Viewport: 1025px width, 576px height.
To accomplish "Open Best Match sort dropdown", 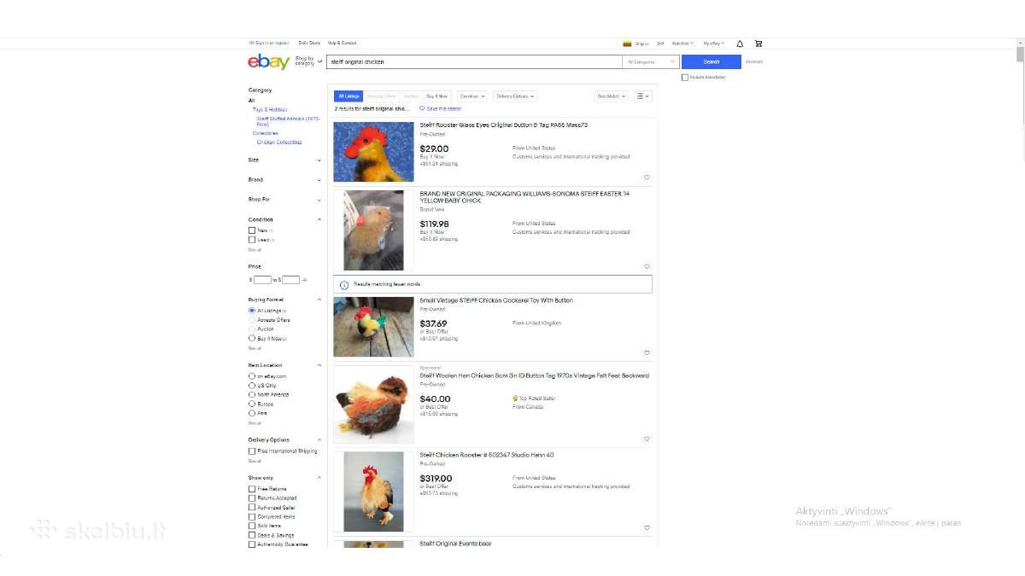I will (612, 96).
